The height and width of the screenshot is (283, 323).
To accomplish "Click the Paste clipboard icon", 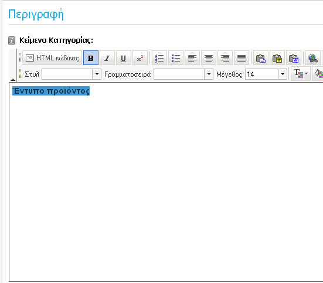I will (x=261, y=58).
